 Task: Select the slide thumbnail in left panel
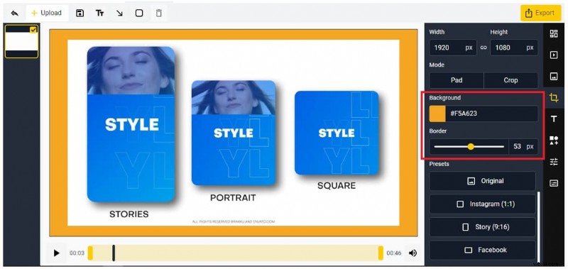21,41
